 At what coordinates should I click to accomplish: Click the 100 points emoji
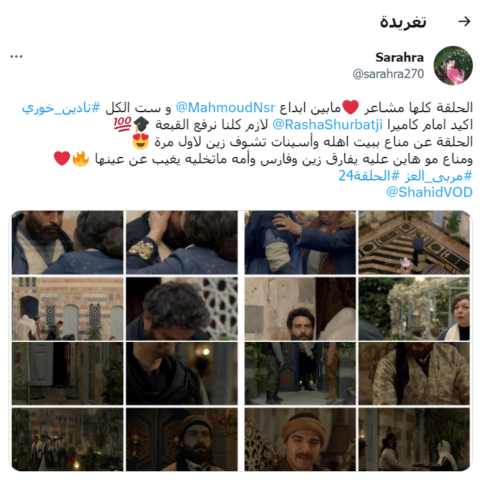click(x=123, y=125)
